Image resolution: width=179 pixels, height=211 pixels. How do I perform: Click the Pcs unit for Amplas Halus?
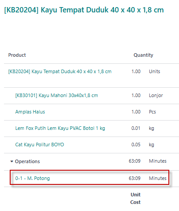tap(152, 112)
